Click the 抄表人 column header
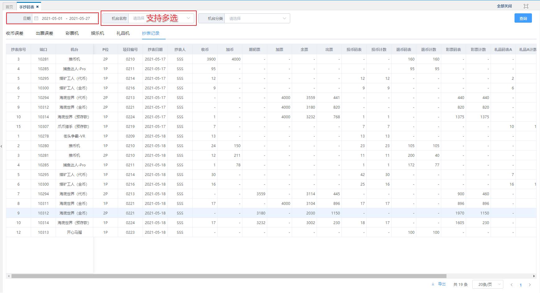Screen dimensions: 540x293 (180, 49)
